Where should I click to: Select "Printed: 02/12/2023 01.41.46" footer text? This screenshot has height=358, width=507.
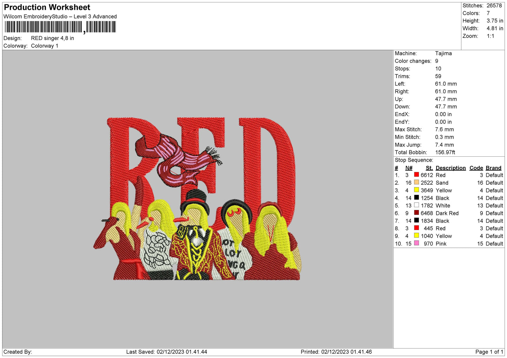[x=336, y=352]
